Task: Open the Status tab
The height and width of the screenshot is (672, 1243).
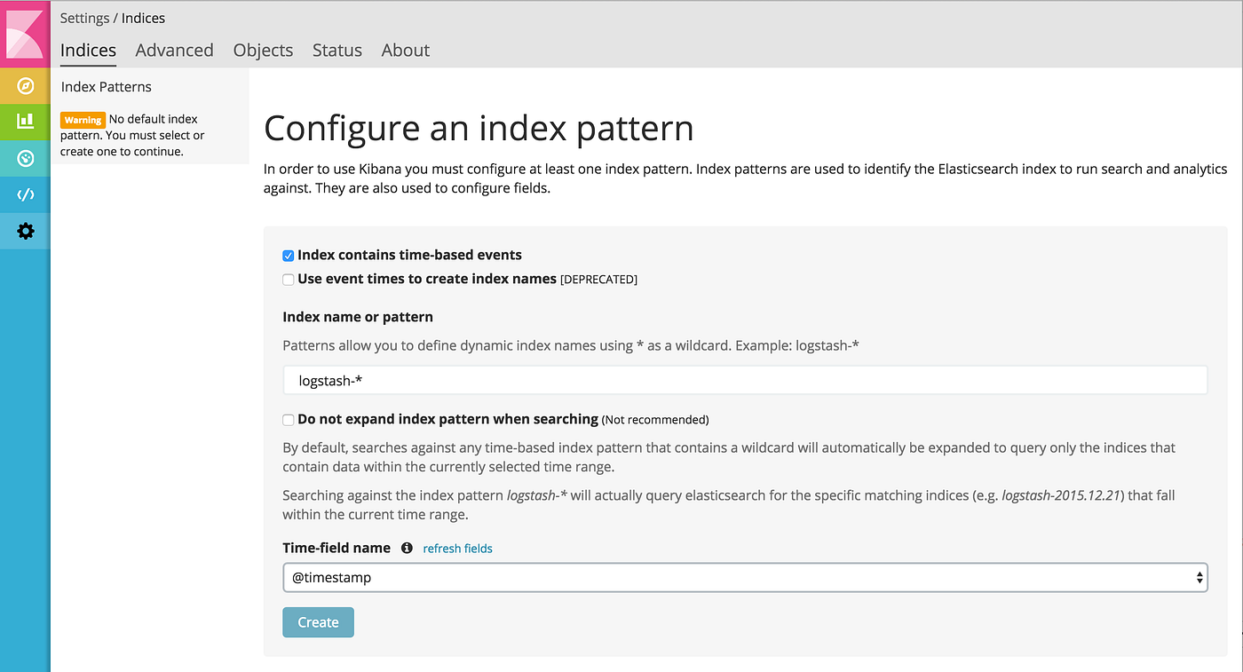Action: [337, 51]
